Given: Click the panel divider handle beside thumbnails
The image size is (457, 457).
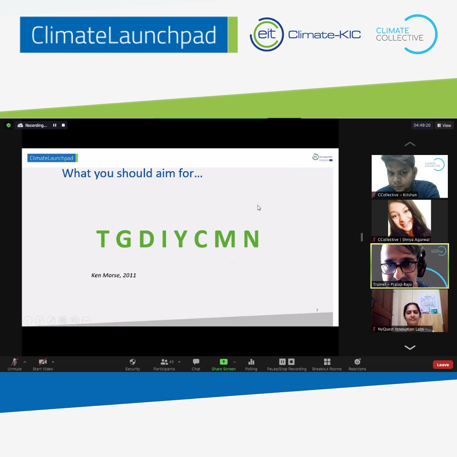Looking at the screenshot, I should coord(362,237).
